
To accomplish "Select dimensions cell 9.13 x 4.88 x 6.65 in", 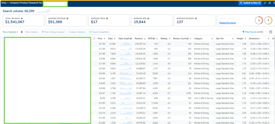I will click(260, 59).
